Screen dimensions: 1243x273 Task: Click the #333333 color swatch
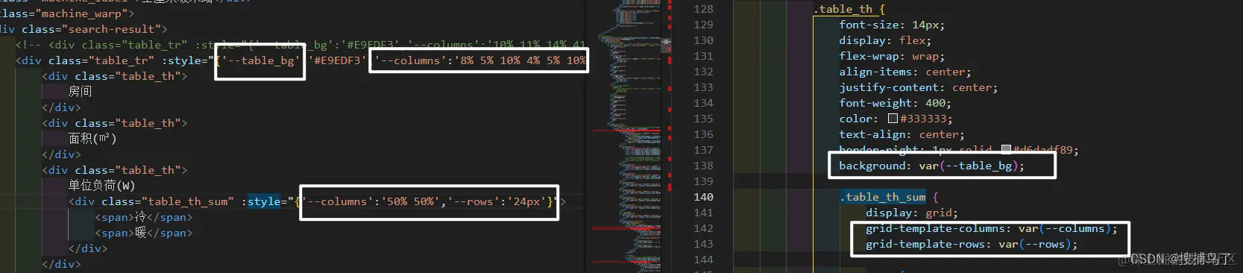pyautogui.click(x=893, y=119)
